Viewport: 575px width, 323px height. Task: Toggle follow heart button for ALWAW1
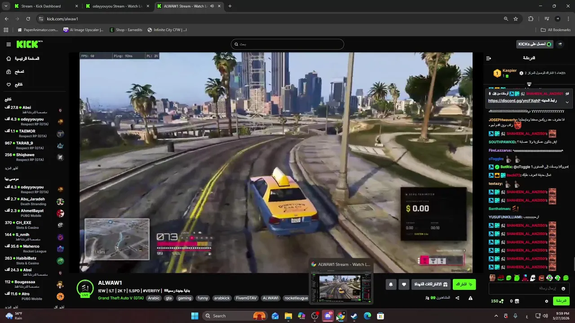tap(404, 284)
